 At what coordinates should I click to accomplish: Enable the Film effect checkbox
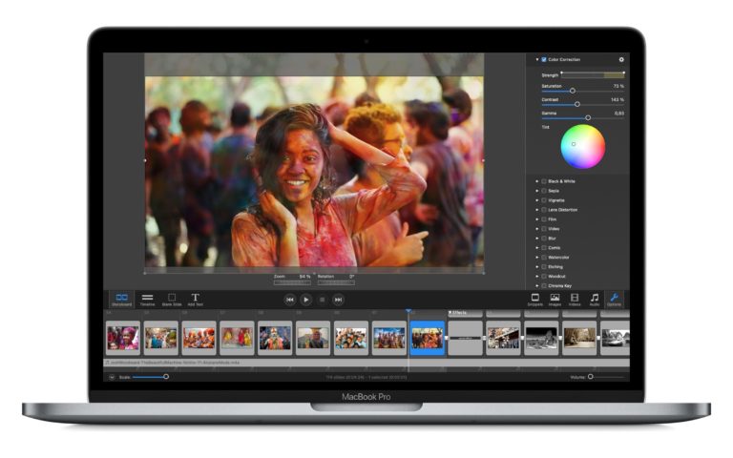coord(544,219)
